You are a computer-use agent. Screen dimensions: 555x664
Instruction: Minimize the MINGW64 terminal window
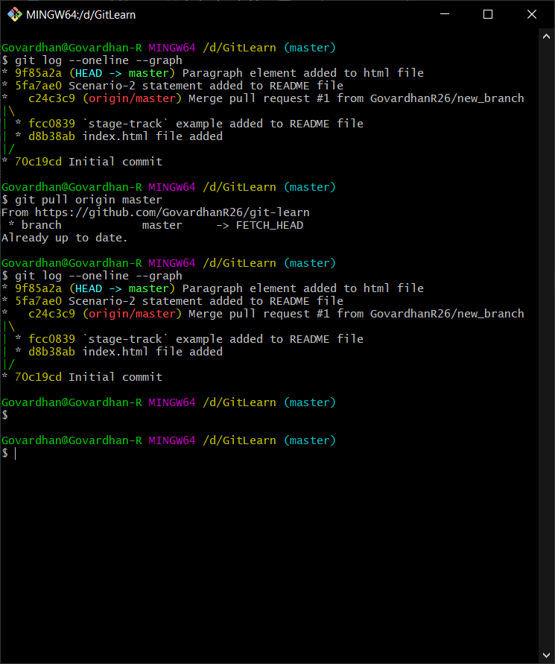445,14
